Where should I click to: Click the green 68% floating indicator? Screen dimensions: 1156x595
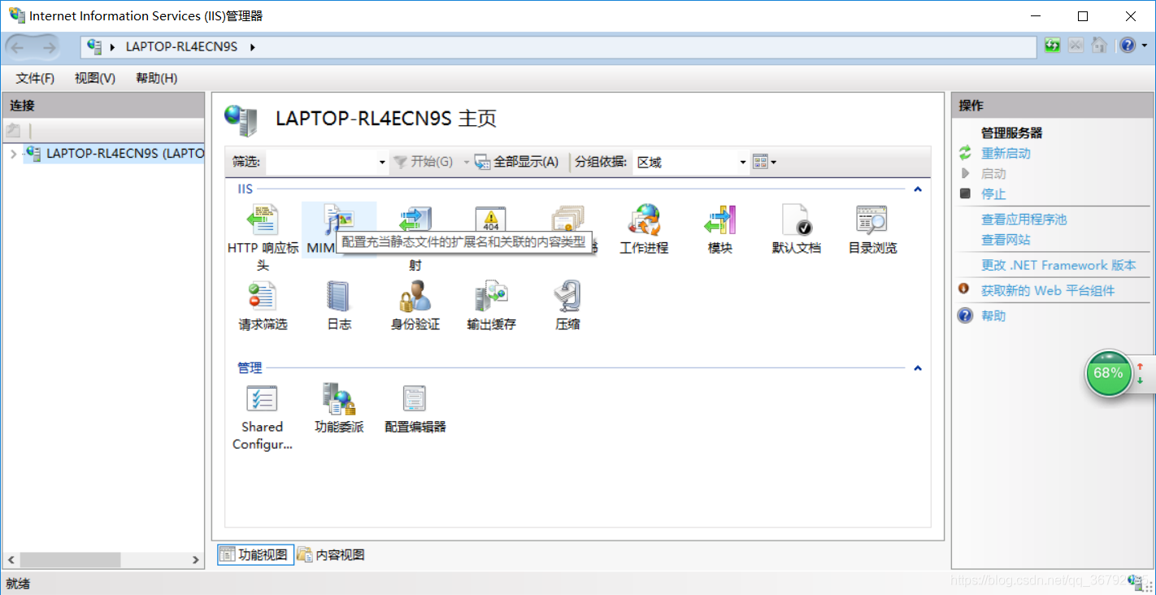point(1109,374)
